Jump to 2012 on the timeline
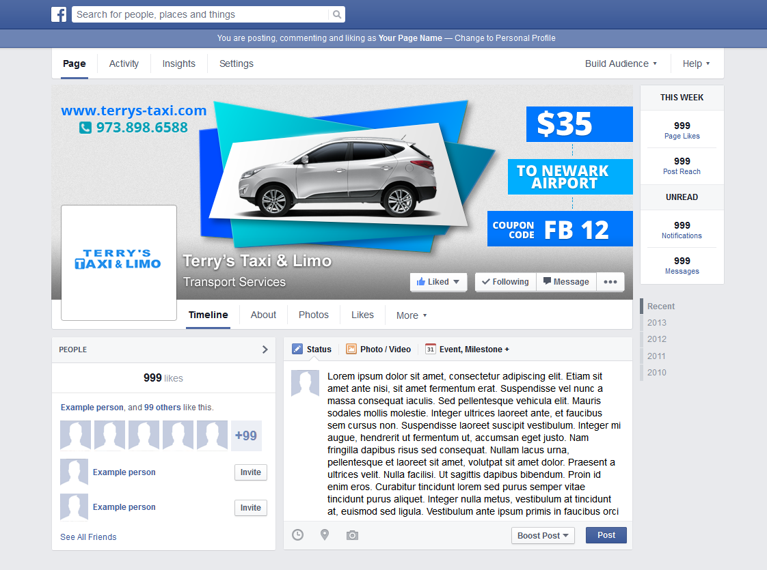This screenshot has height=570, width=767. coord(656,339)
